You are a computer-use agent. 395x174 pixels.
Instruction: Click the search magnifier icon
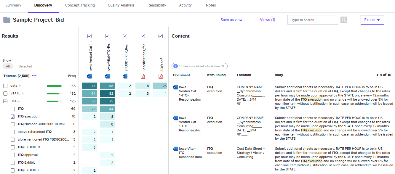pyautogui.click(x=343, y=20)
